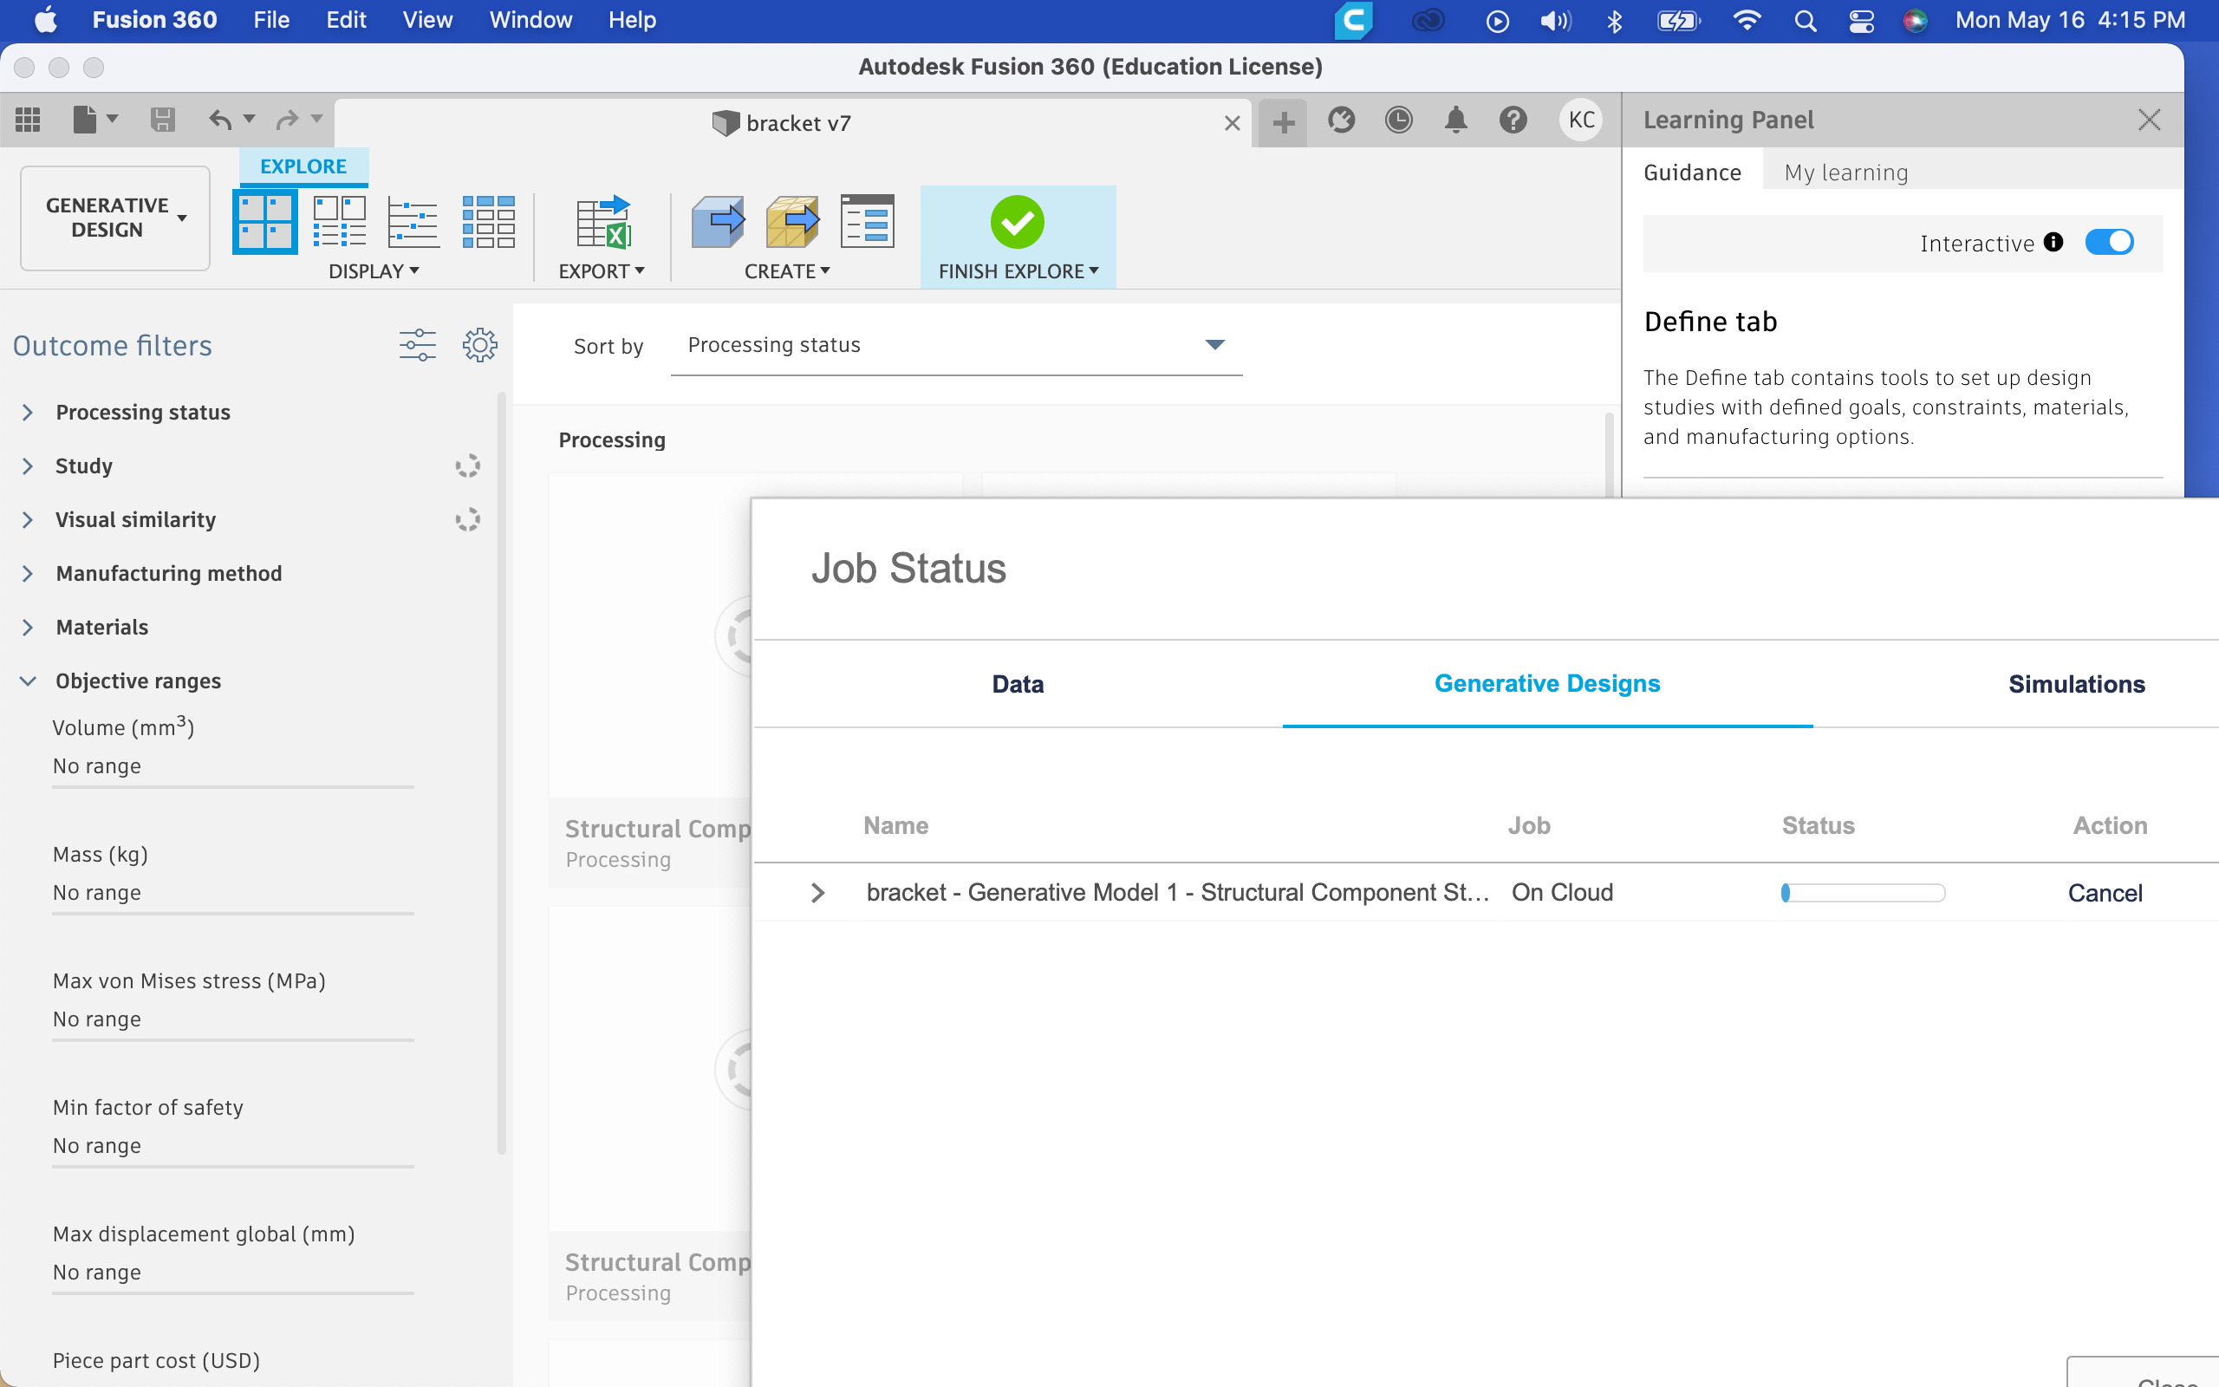Click the notifications bell icon
Image resolution: width=2219 pixels, height=1387 pixels.
[1455, 120]
